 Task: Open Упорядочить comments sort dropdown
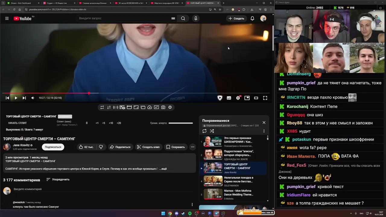58,180
